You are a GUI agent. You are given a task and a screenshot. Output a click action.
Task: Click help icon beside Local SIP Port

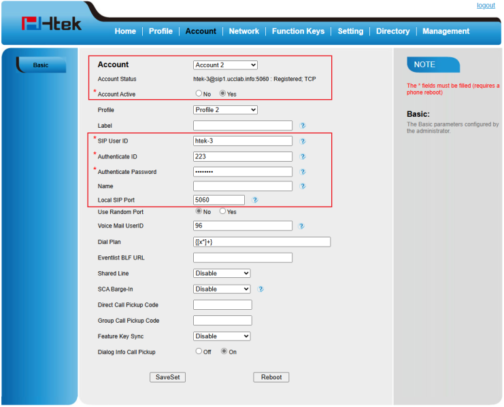[255, 200]
